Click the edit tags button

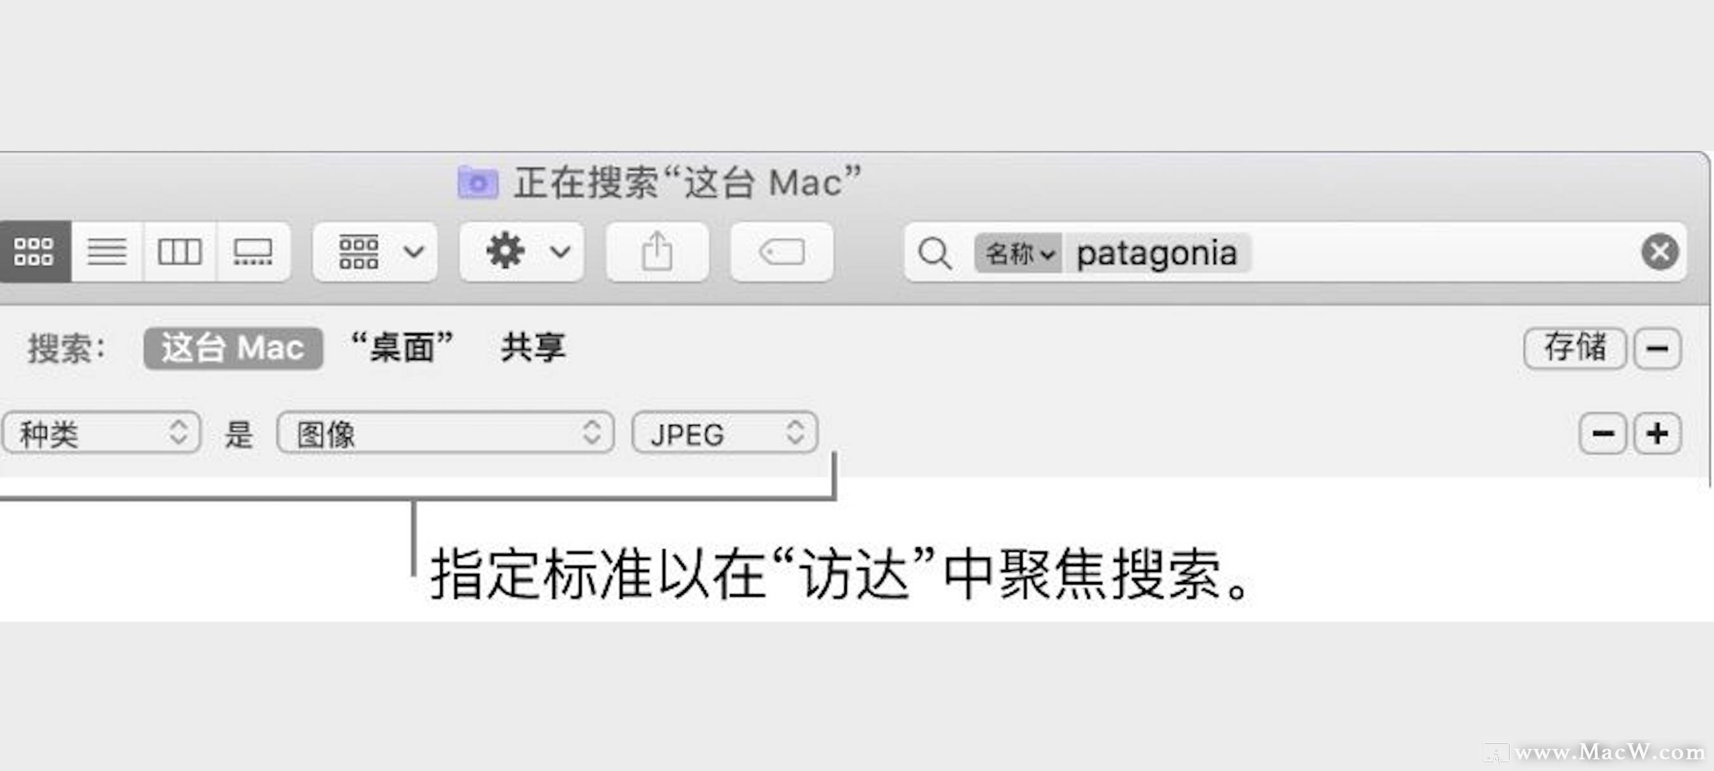click(782, 252)
